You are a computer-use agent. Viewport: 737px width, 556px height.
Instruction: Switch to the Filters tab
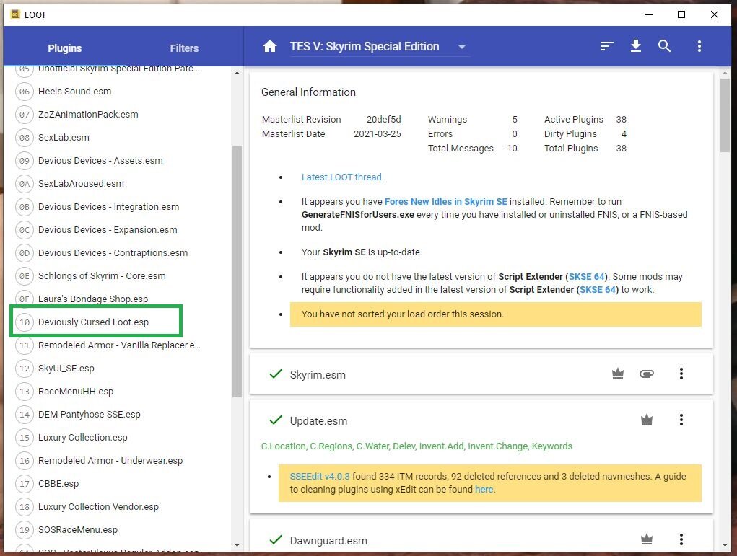click(x=184, y=48)
